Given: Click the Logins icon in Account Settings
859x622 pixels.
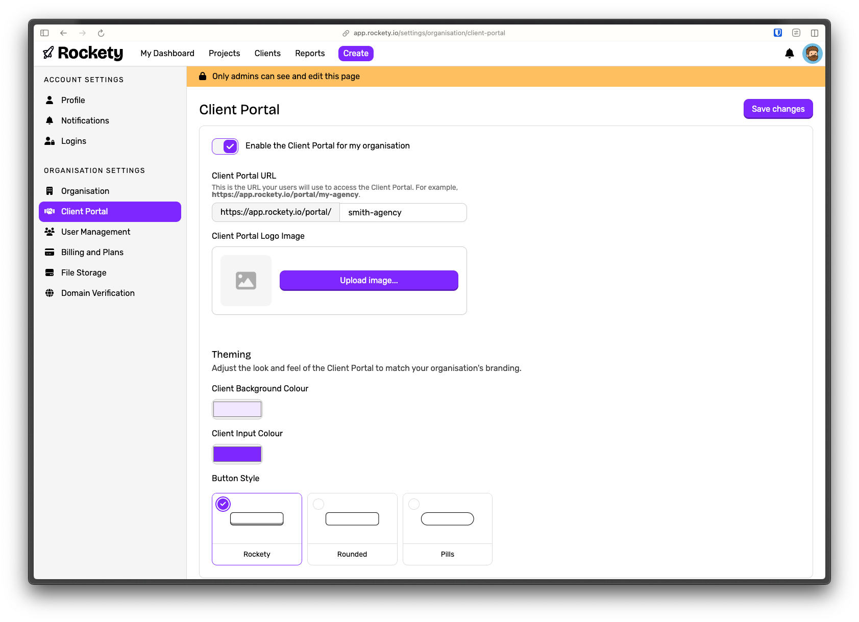Looking at the screenshot, I should click(49, 141).
